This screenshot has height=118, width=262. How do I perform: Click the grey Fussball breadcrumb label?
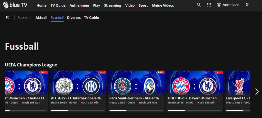click(24, 18)
